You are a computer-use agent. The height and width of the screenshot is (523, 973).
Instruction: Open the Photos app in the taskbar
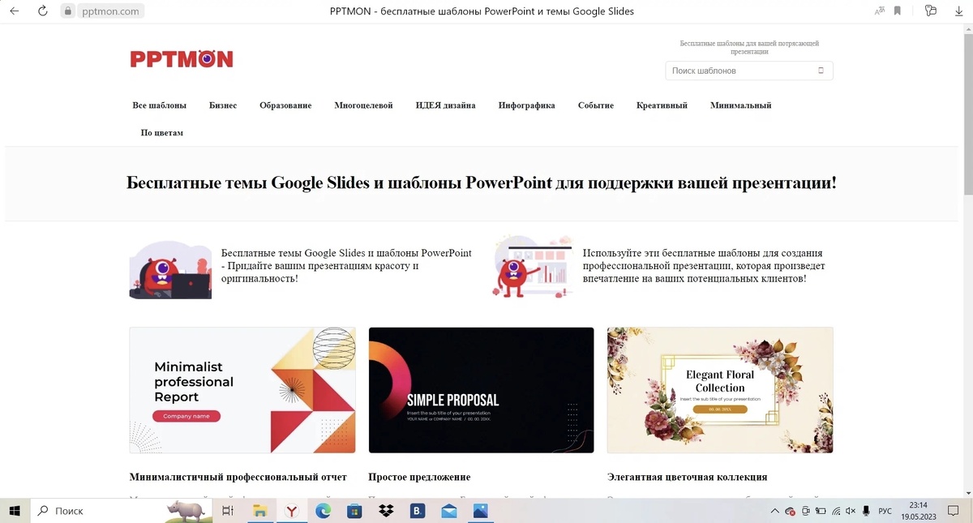(x=481, y=511)
